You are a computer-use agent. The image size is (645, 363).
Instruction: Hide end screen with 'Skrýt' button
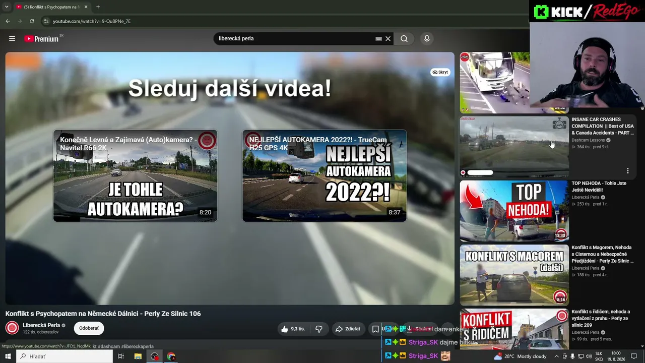tap(440, 72)
